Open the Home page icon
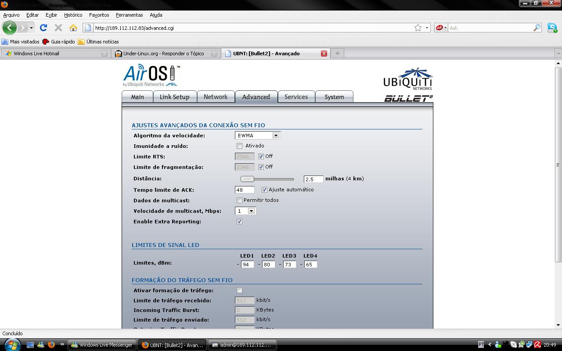Viewport: 562px width, 351px height. click(73, 28)
